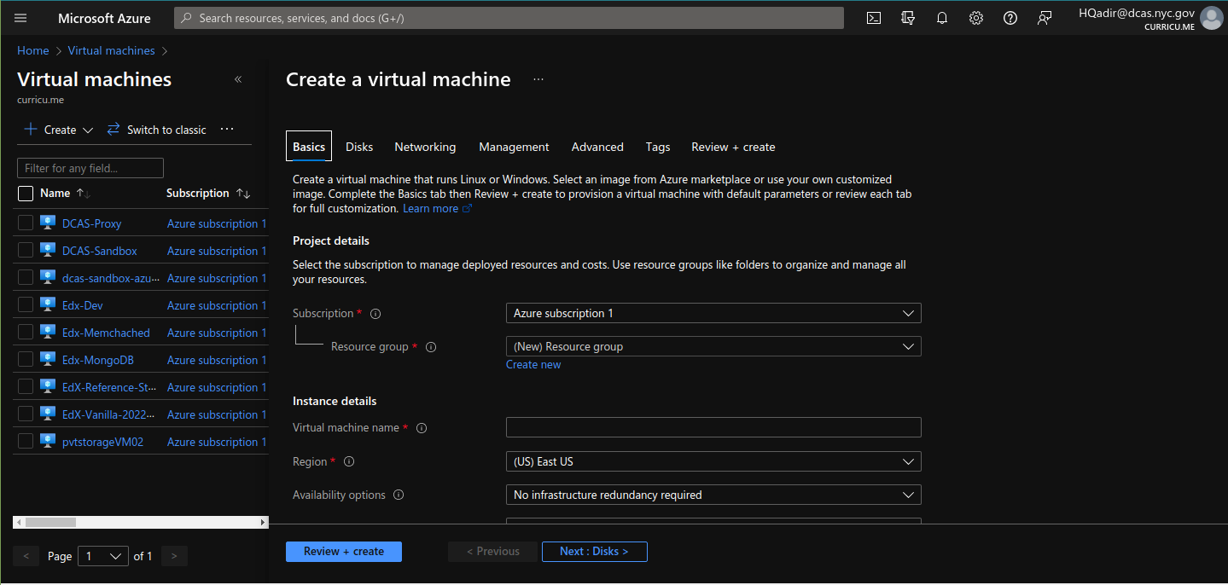Click the Create new resource group link
Screen dimensions: 1228x585
pos(533,364)
